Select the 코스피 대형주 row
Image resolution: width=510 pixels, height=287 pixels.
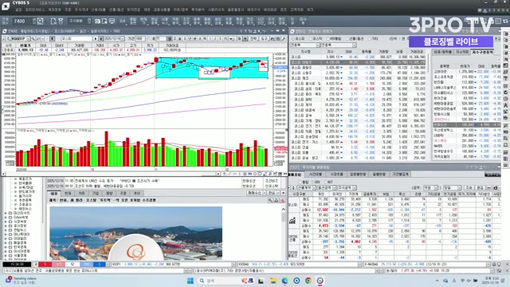point(359,62)
